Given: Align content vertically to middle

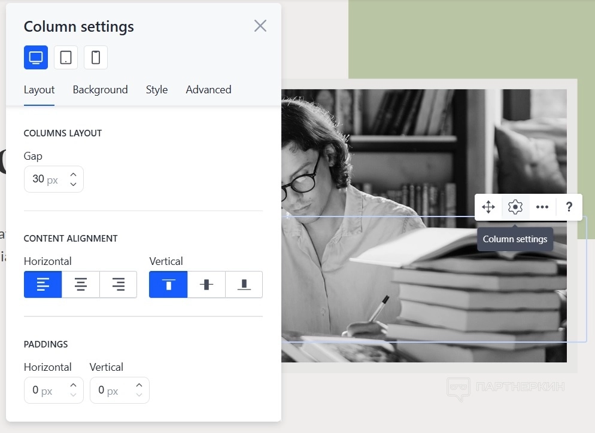Looking at the screenshot, I should 206,284.
